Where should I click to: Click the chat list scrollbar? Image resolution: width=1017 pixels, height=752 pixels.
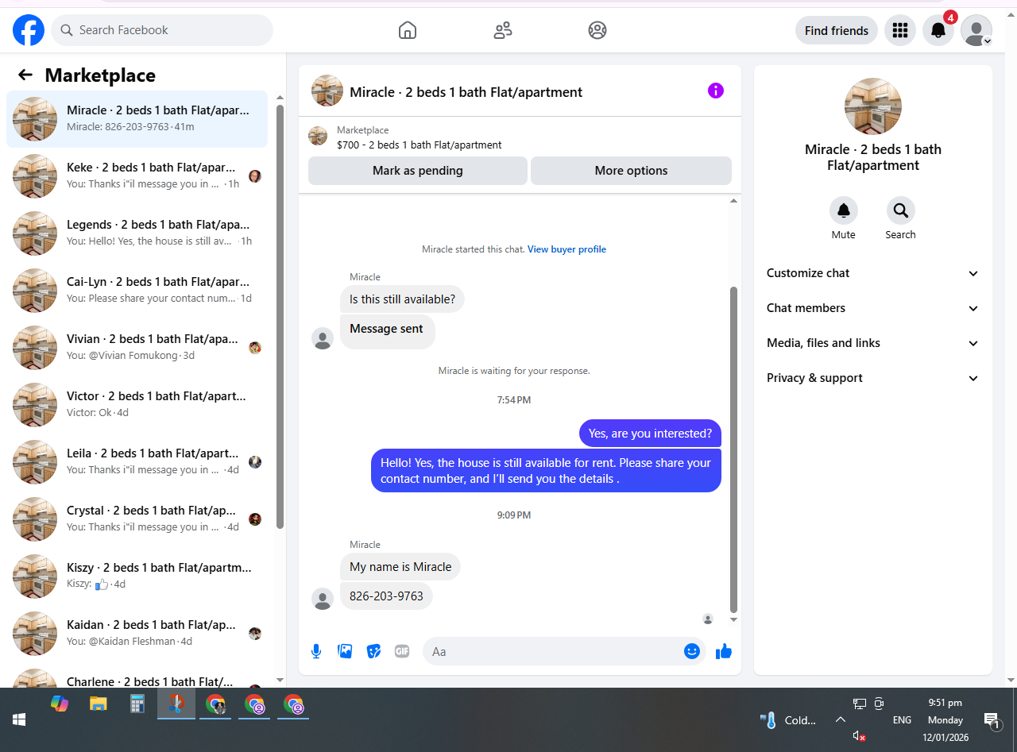[280, 316]
